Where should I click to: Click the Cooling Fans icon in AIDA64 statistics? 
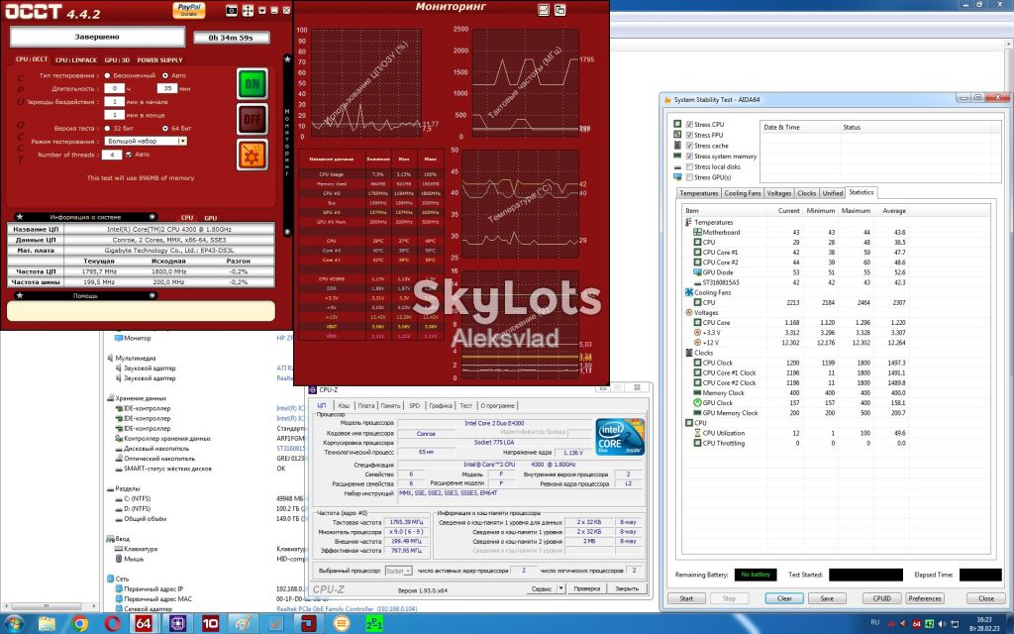[689, 292]
